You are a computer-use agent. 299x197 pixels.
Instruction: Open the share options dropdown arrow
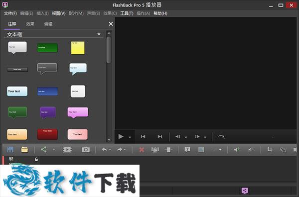coord(54,150)
